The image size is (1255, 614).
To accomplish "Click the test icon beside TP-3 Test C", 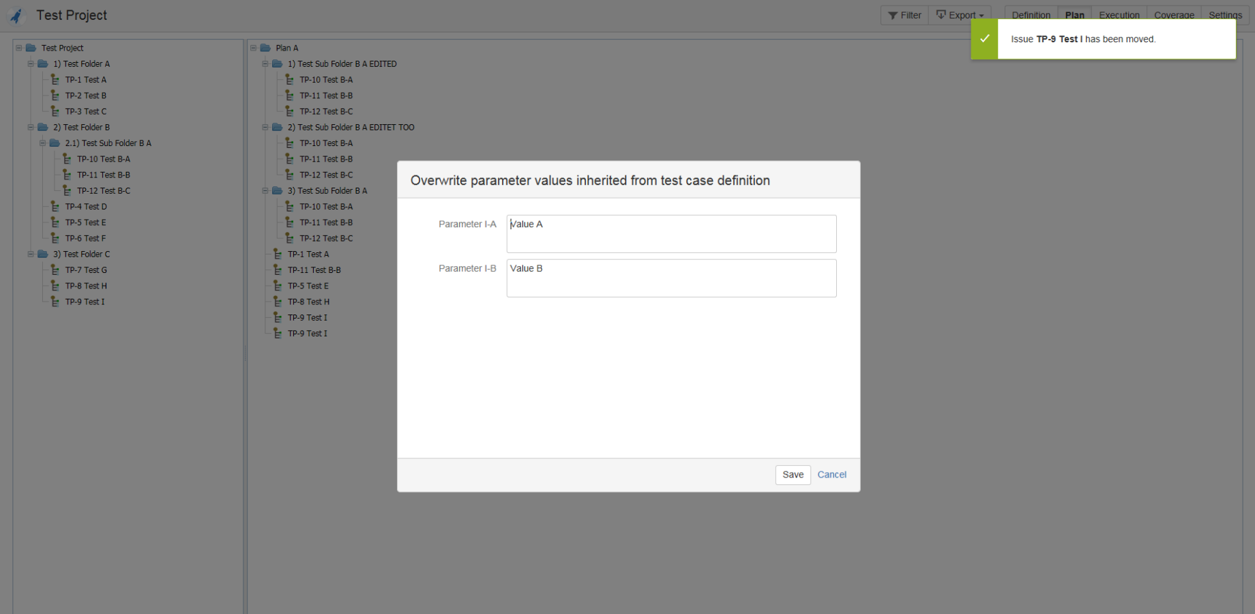I will coord(55,111).
